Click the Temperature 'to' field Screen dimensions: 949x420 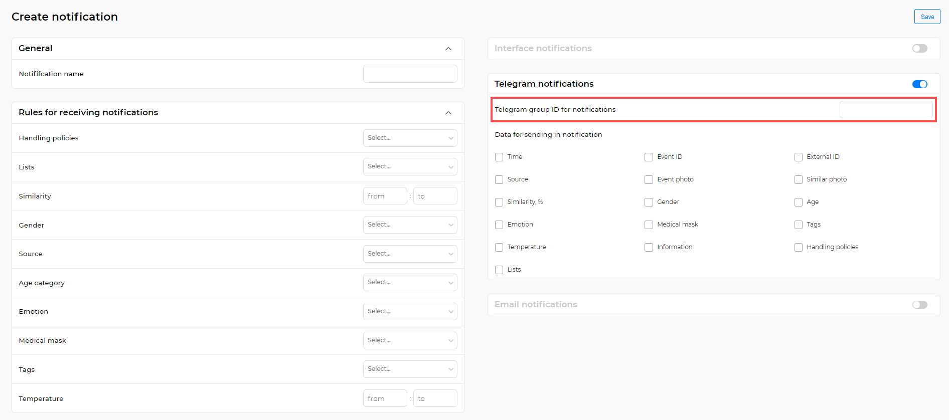point(435,398)
